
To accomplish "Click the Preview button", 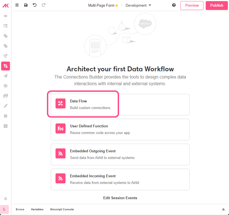I will (192, 5).
